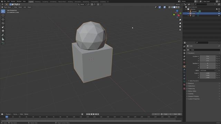Select the Add Cube tool
This screenshot has height=124, width=221.
(x=3, y=43)
